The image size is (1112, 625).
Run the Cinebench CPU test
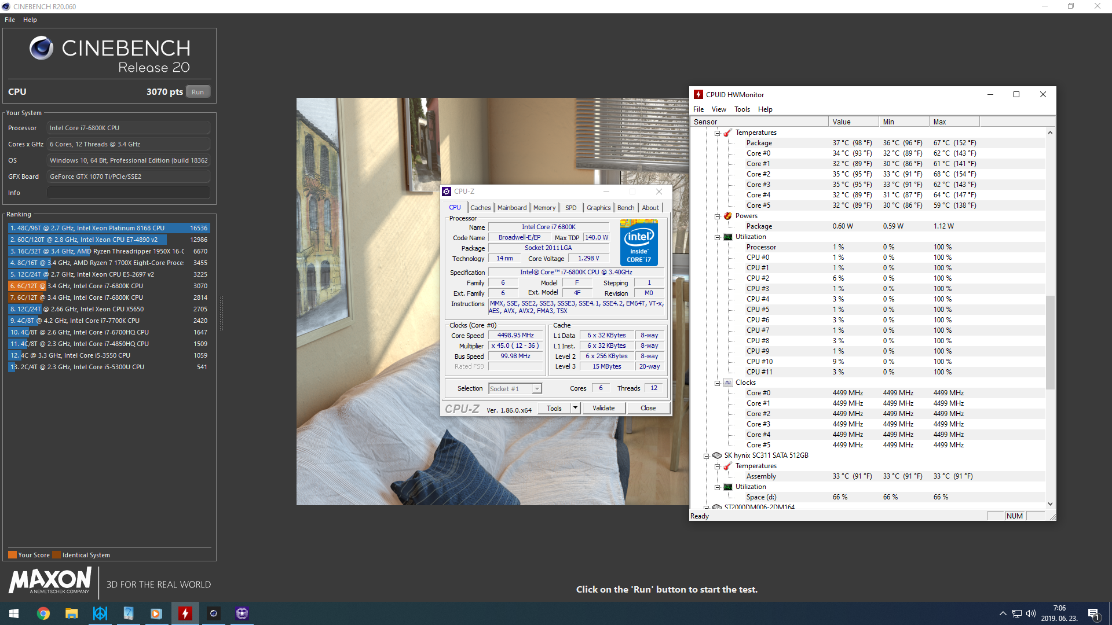(x=198, y=92)
